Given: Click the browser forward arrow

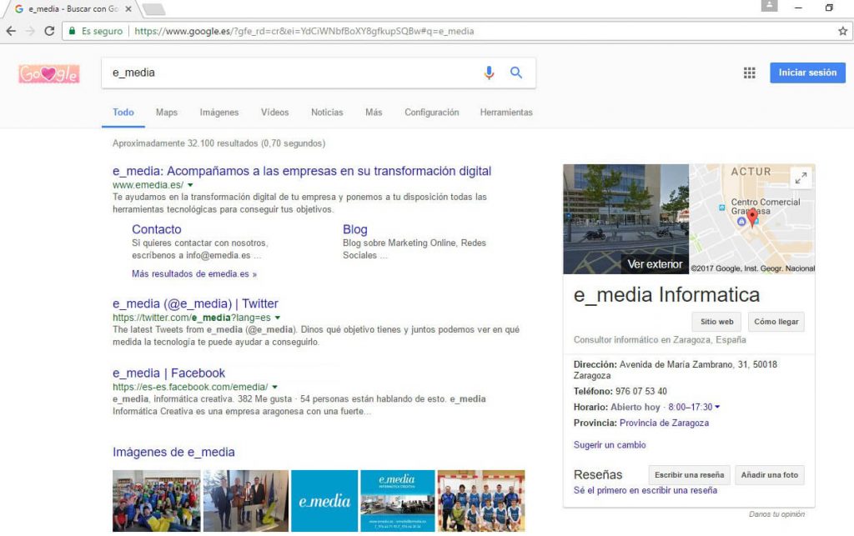Looking at the screenshot, I should pyautogui.click(x=30, y=31).
